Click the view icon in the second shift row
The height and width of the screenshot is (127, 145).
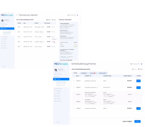pos(52,32)
